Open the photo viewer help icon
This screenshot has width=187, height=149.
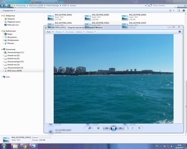point(180,32)
